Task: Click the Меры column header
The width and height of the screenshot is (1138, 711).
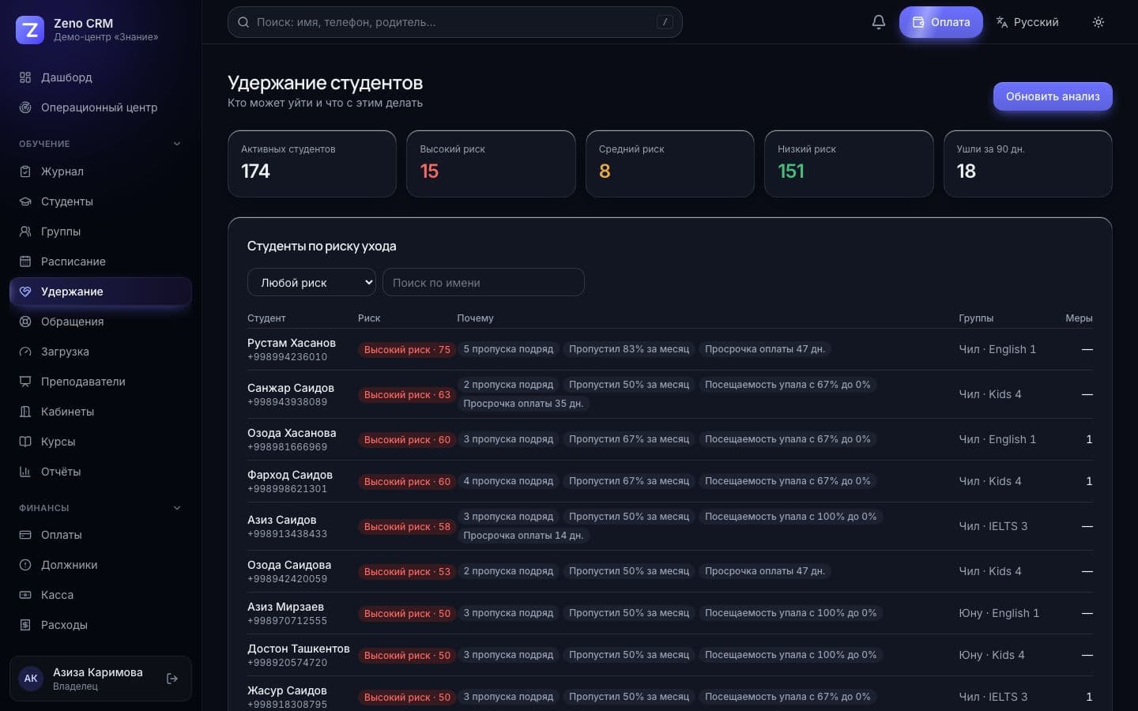Action: (1079, 318)
